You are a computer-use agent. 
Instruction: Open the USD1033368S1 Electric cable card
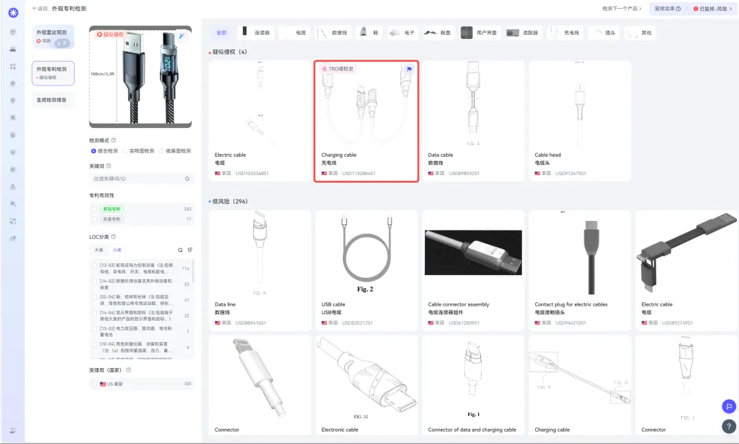[x=260, y=120]
